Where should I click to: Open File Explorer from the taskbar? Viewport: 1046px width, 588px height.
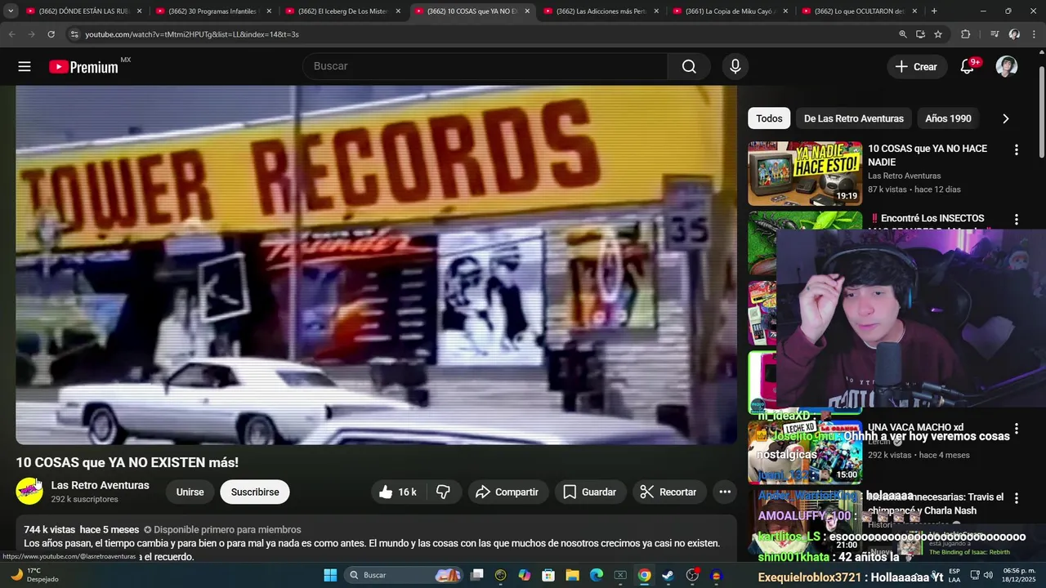(x=573, y=575)
